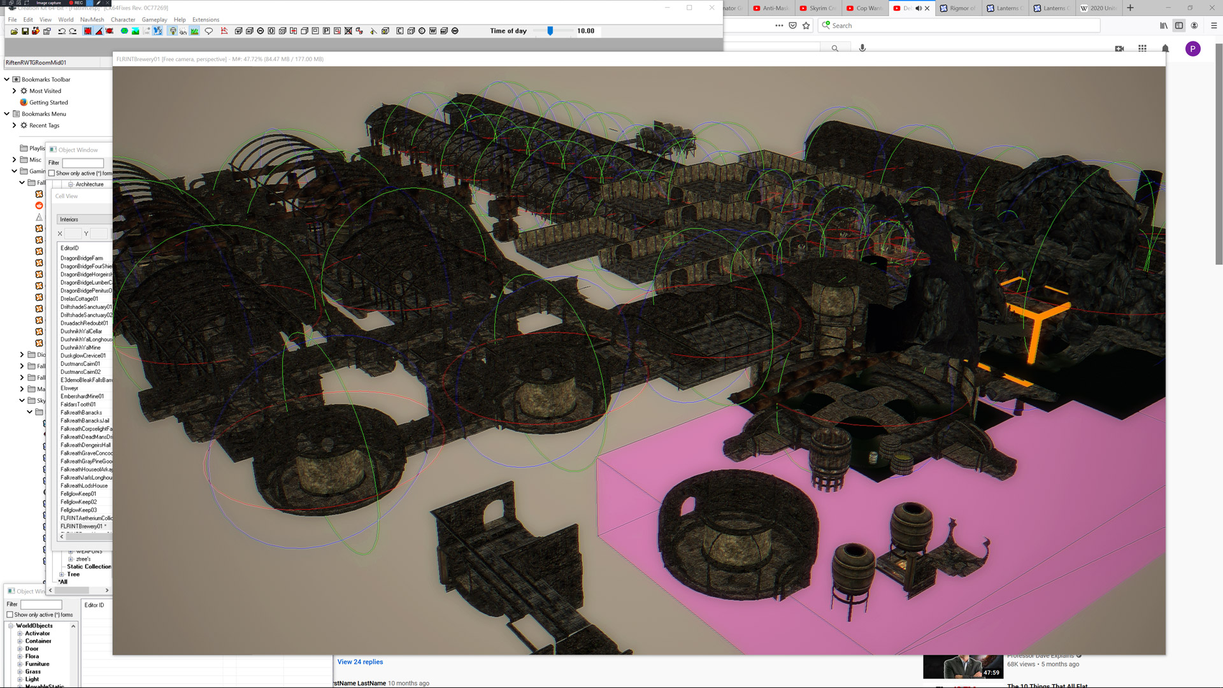The width and height of the screenshot is (1223, 688).
Task: Click the Redo arrow toolbar icon
Action: coord(73,31)
